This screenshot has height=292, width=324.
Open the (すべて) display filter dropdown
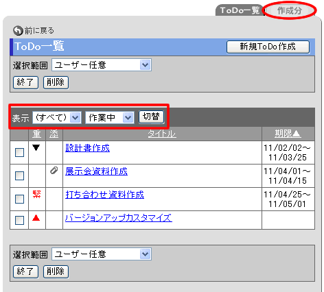point(57,118)
